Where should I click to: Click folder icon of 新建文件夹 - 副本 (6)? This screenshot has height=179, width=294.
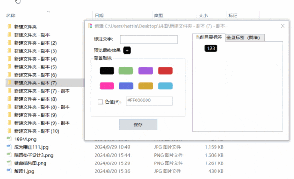pos(9,75)
